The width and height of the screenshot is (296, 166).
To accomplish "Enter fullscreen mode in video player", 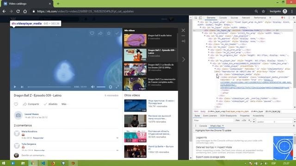I will tap(117, 87).
